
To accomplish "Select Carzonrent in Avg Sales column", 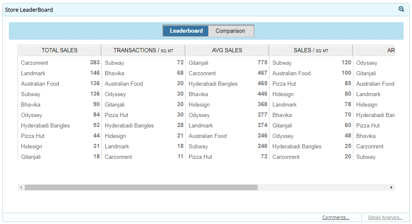I will (202, 74).
